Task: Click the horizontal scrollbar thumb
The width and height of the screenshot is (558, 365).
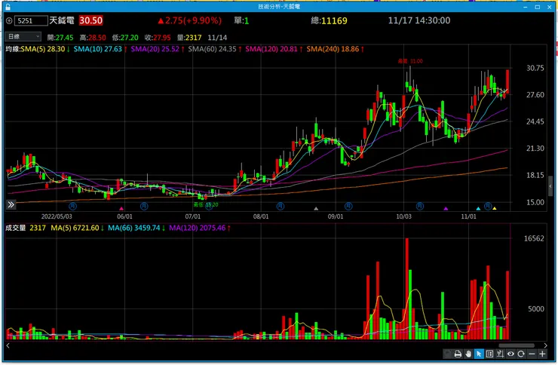Action: (x=517, y=345)
